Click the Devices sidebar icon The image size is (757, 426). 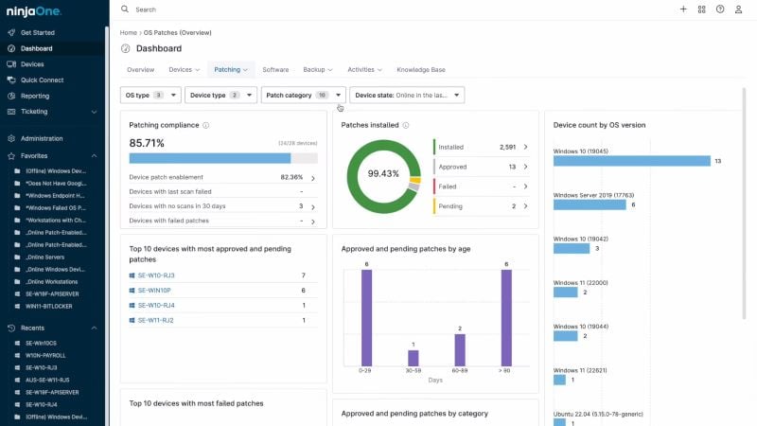tap(11, 64)
